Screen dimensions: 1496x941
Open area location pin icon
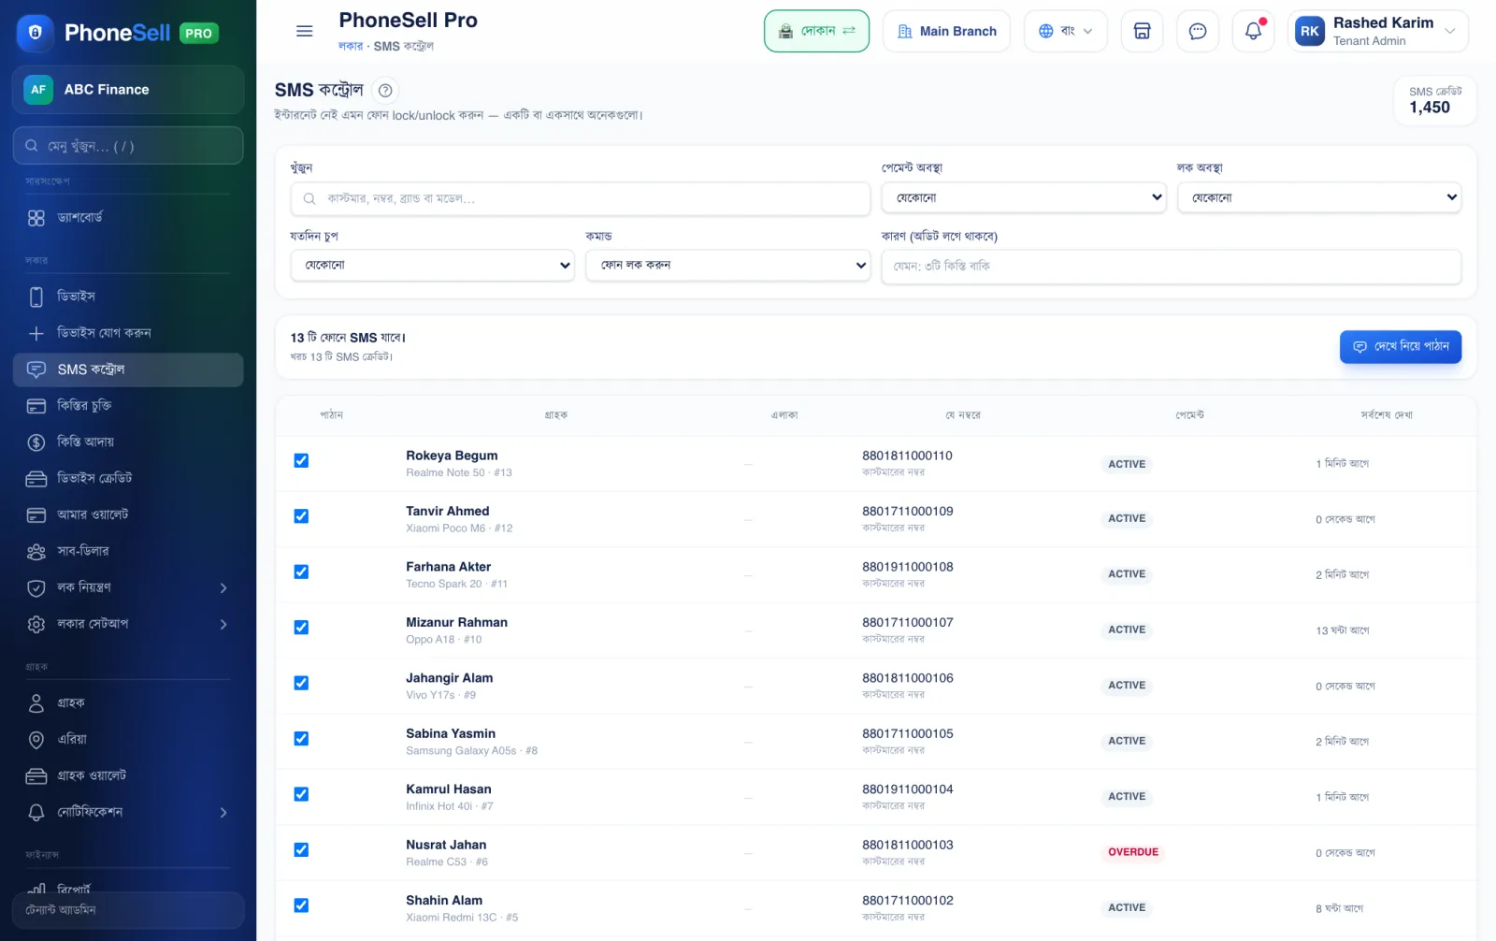(x=36, y=740)
